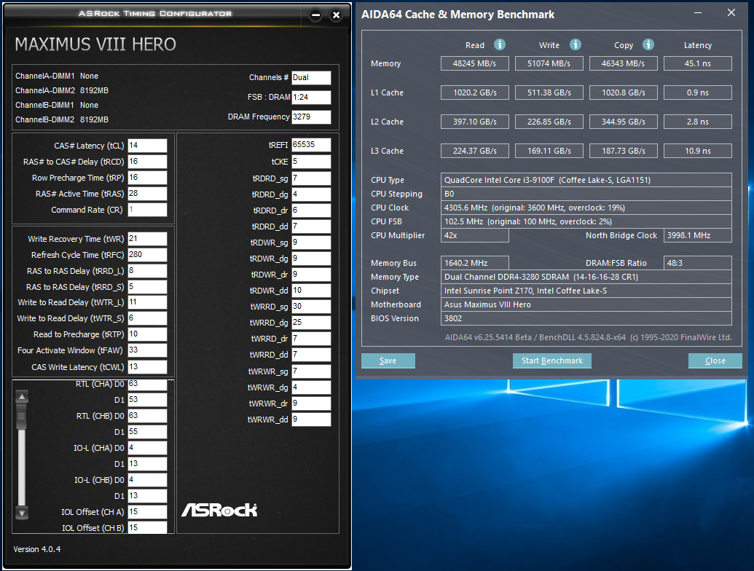Screen dimensions: 754x571
Task: Click the ASRock logo in Timing Configurator
Action: point(219,510)
